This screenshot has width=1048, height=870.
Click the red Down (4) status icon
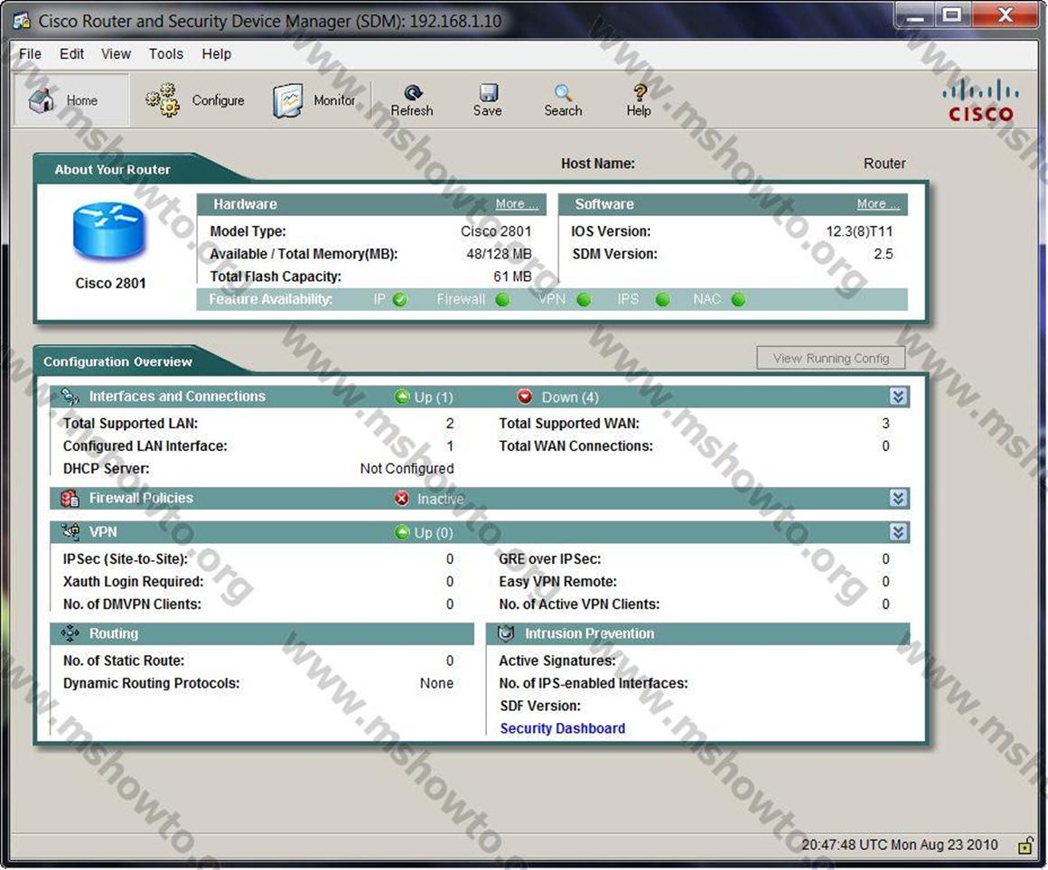525,397
